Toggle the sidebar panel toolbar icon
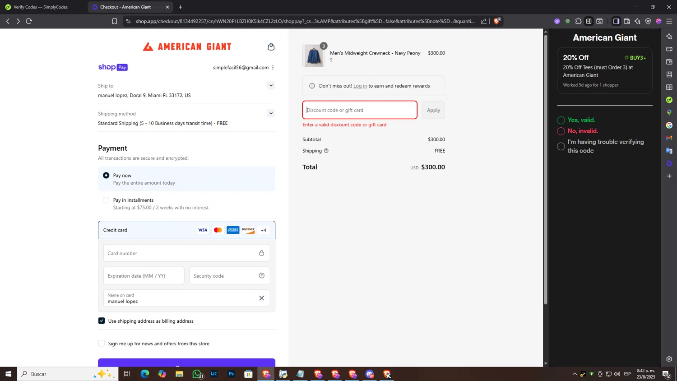Image resolution: width=677 pixels, height=381 pixels. (616, 21)
